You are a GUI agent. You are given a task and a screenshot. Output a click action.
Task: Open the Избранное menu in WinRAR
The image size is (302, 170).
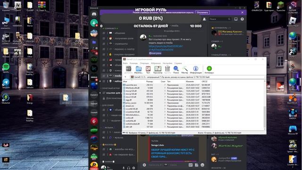(156, 63)
